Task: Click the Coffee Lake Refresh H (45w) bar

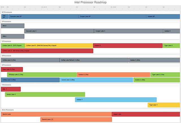Action: 94,60
